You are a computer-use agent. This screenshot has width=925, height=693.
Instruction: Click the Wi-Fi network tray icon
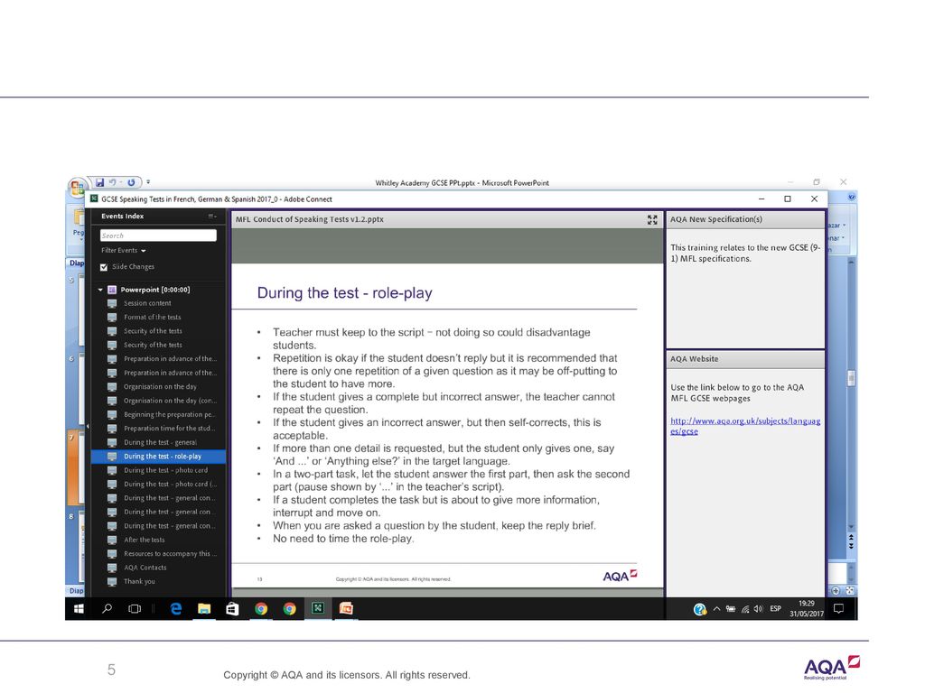745,609
